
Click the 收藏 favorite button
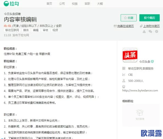tap(129, 18)
